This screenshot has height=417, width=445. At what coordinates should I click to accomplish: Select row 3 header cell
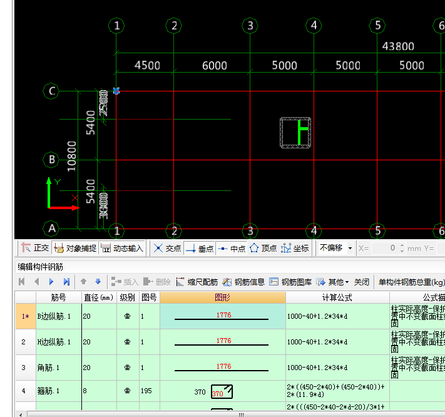tap(26, 368)
